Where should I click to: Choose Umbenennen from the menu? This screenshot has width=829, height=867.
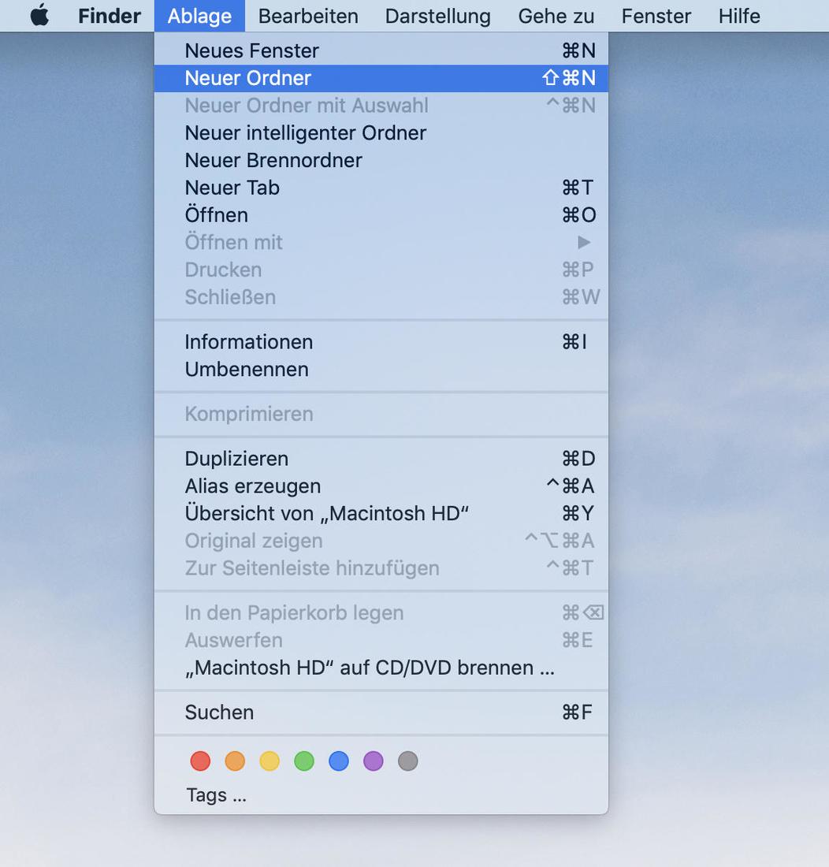tap(381, 370)
